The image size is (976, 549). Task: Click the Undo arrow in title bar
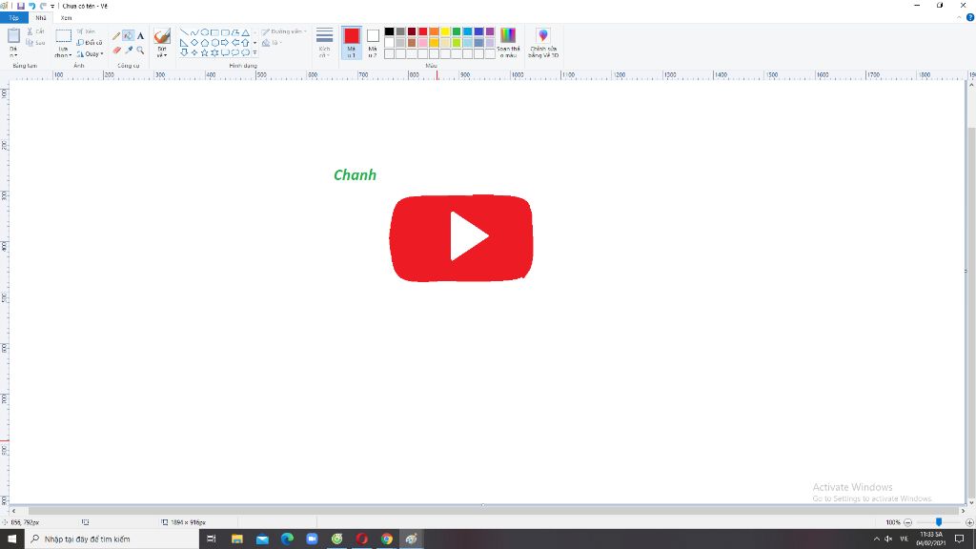31,6
